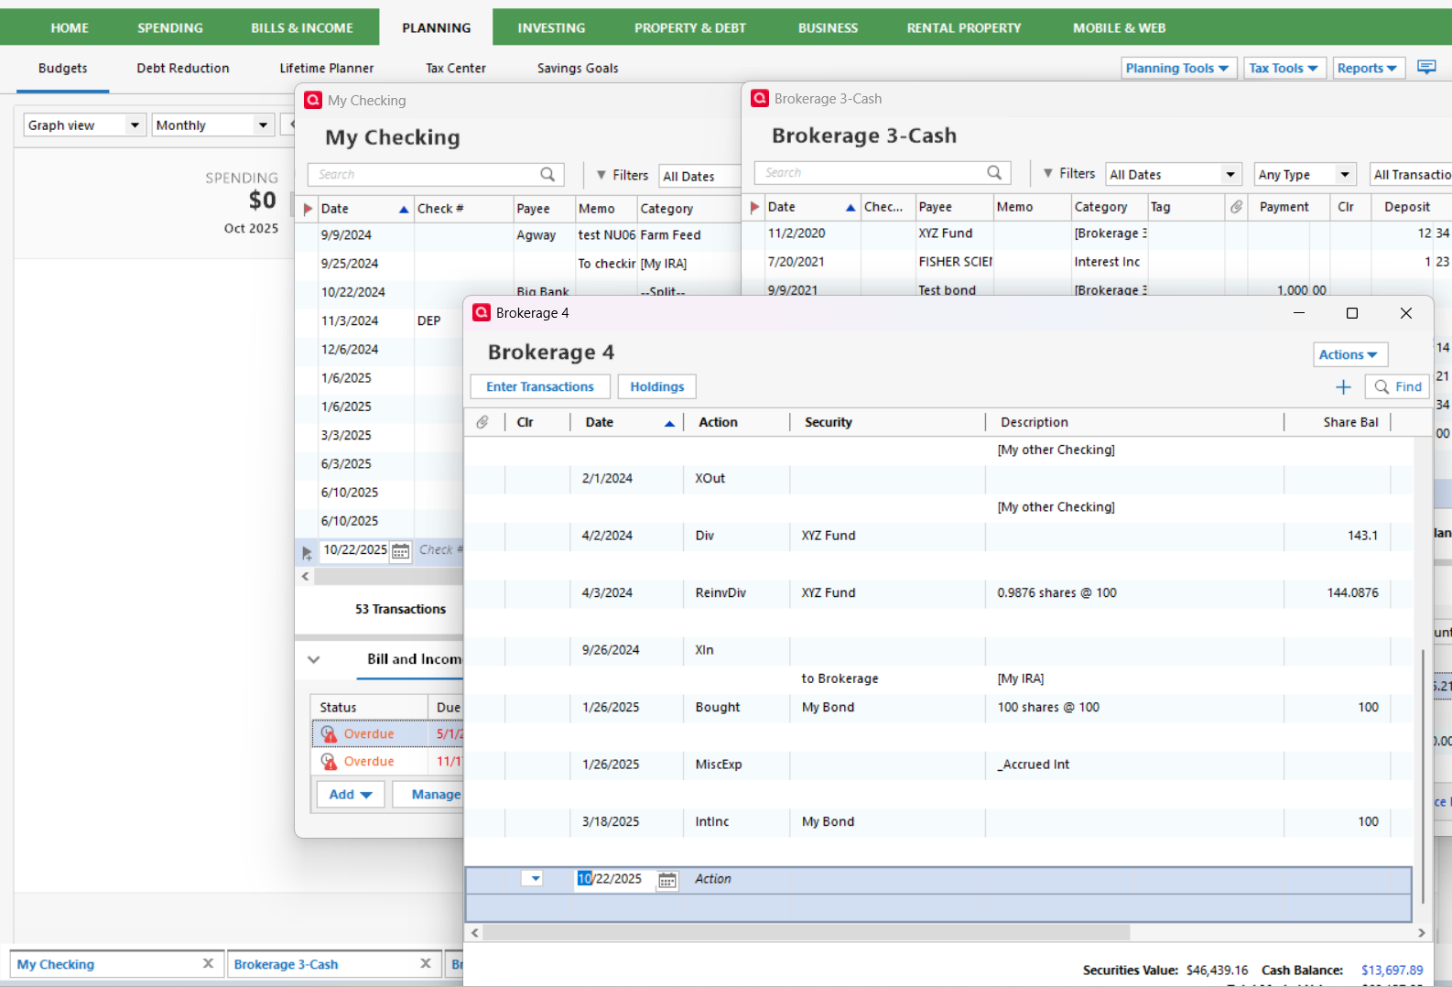Close the Brokerage 3-Cash bottom tab
This screenshot has width=1452, height=987.
tap(425, 963)
